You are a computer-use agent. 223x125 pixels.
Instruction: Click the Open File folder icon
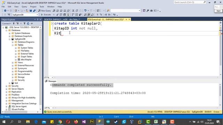(27, 11)
